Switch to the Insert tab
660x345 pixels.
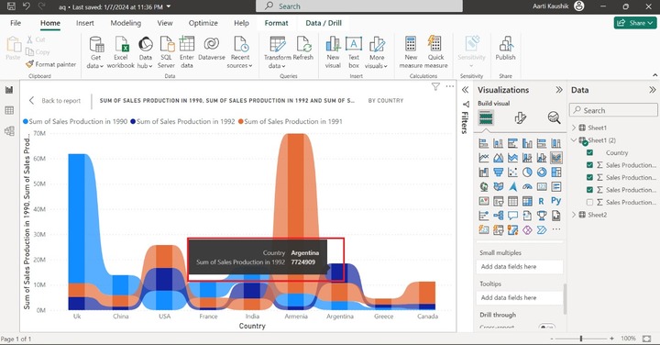click(85, 23)
